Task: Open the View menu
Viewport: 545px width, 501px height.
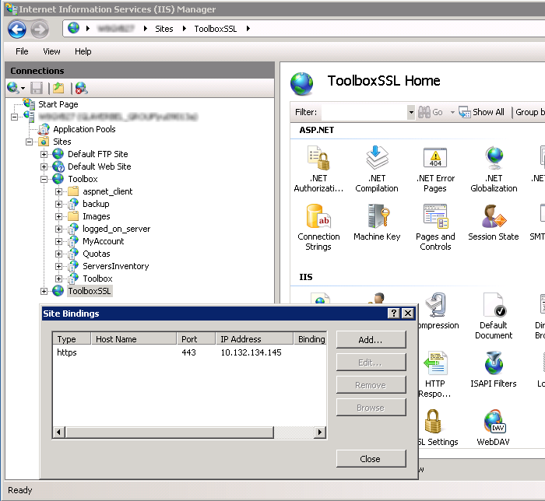Action: coord(51,51)
